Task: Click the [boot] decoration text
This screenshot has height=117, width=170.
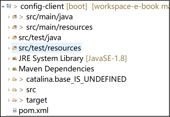Action: pyautogui.click(x=77, y=6)
